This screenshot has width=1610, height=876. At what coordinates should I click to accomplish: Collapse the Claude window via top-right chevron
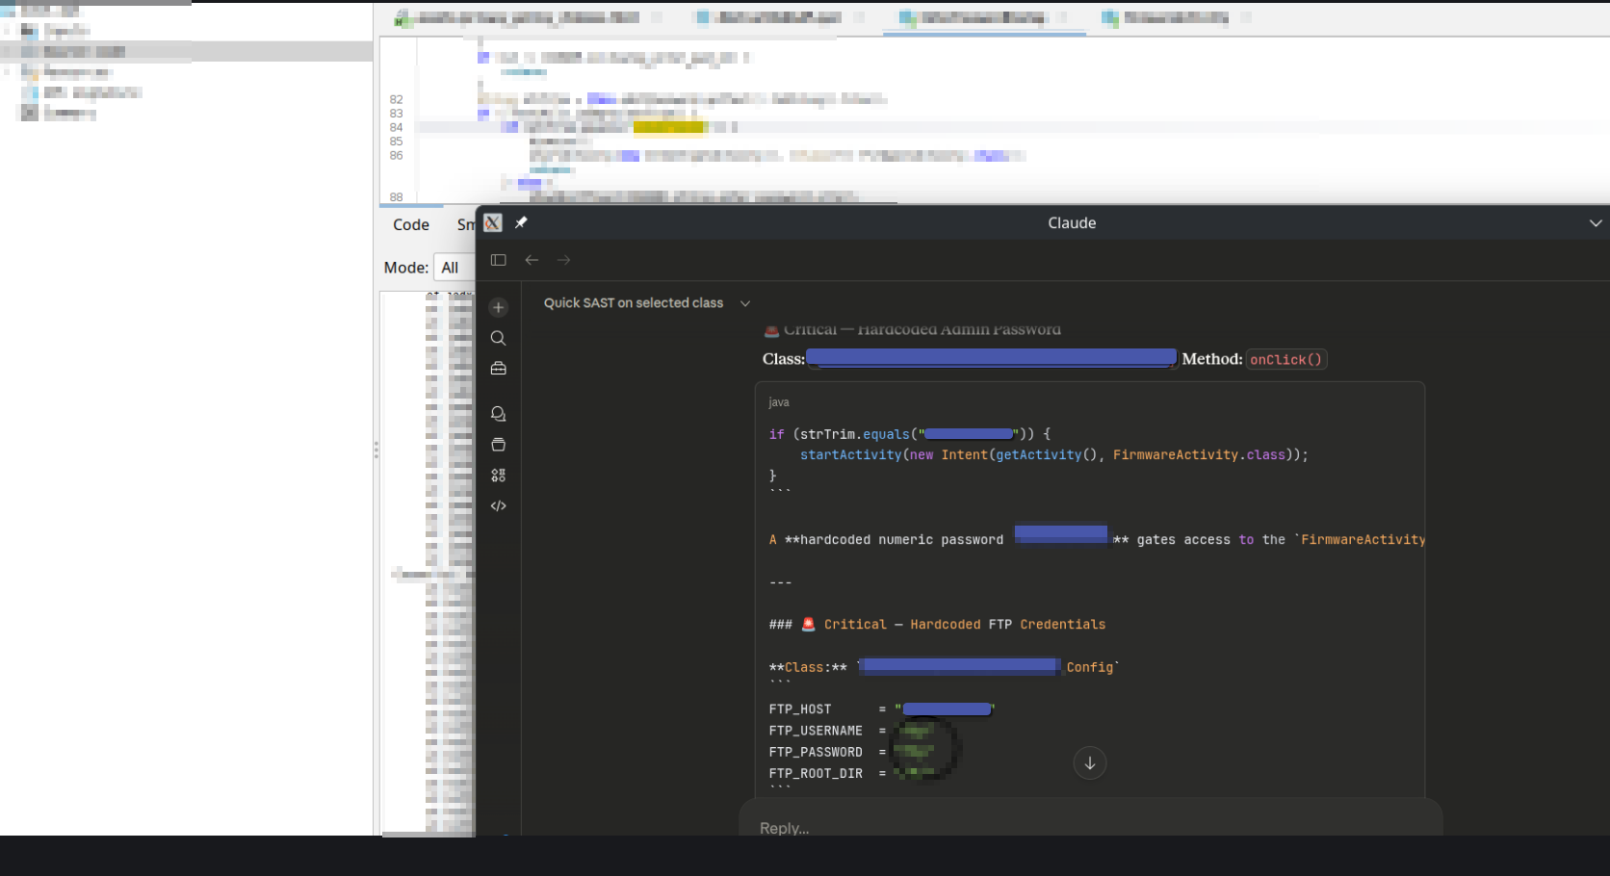coord(1596,223)
